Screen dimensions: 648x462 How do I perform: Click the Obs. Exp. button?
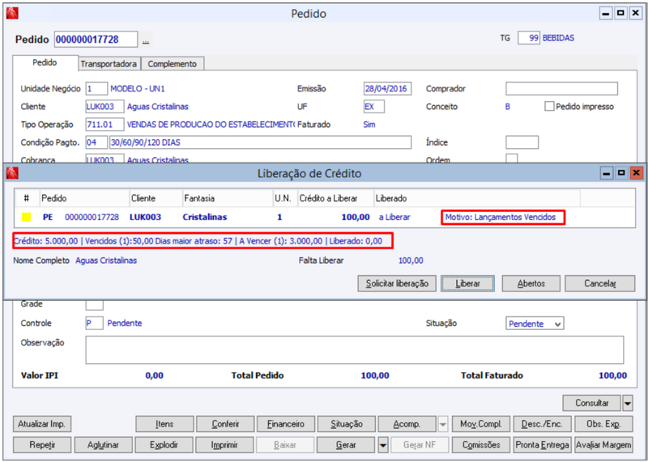[603, 424]
